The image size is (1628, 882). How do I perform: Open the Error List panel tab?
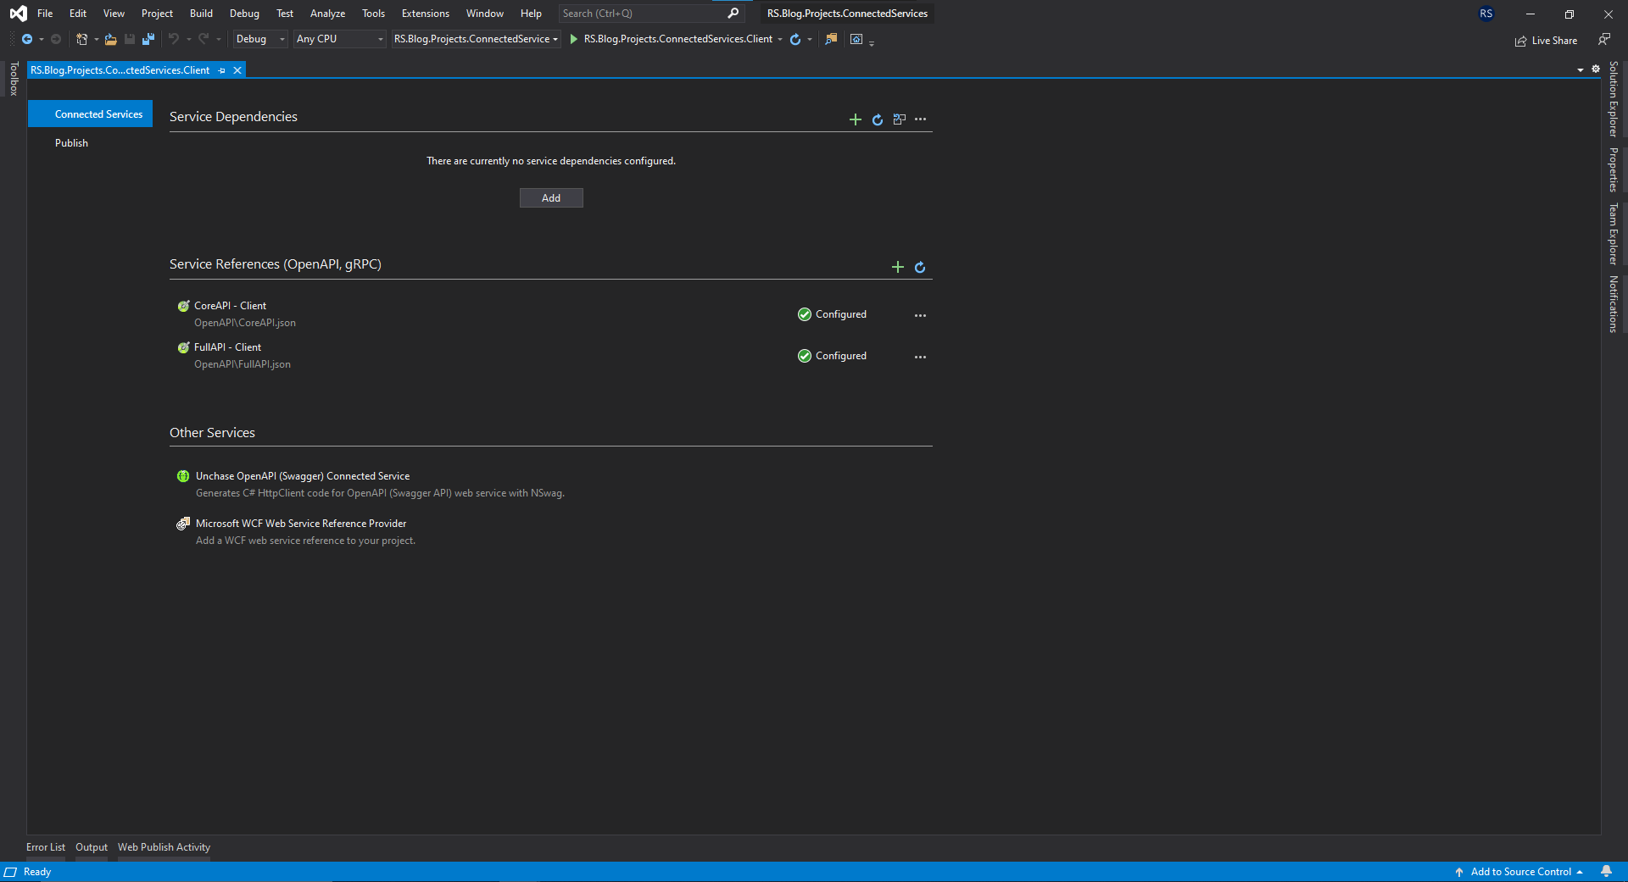(46, 847)
